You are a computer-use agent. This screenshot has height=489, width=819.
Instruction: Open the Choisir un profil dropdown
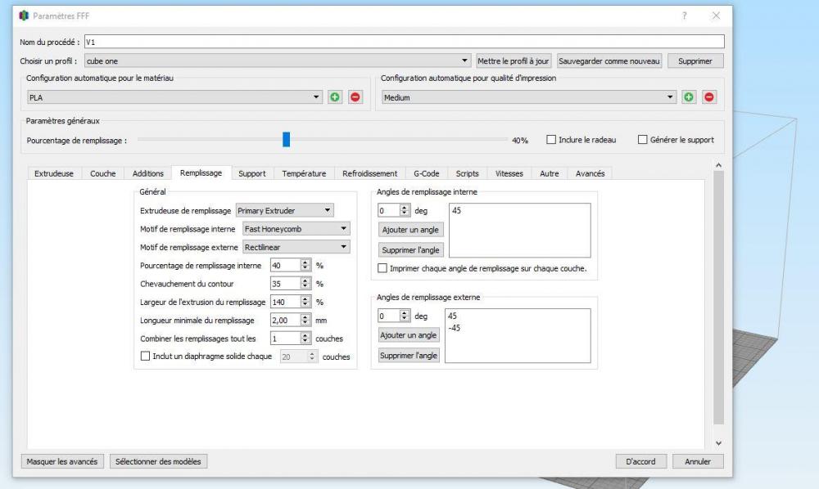[278, 61]
